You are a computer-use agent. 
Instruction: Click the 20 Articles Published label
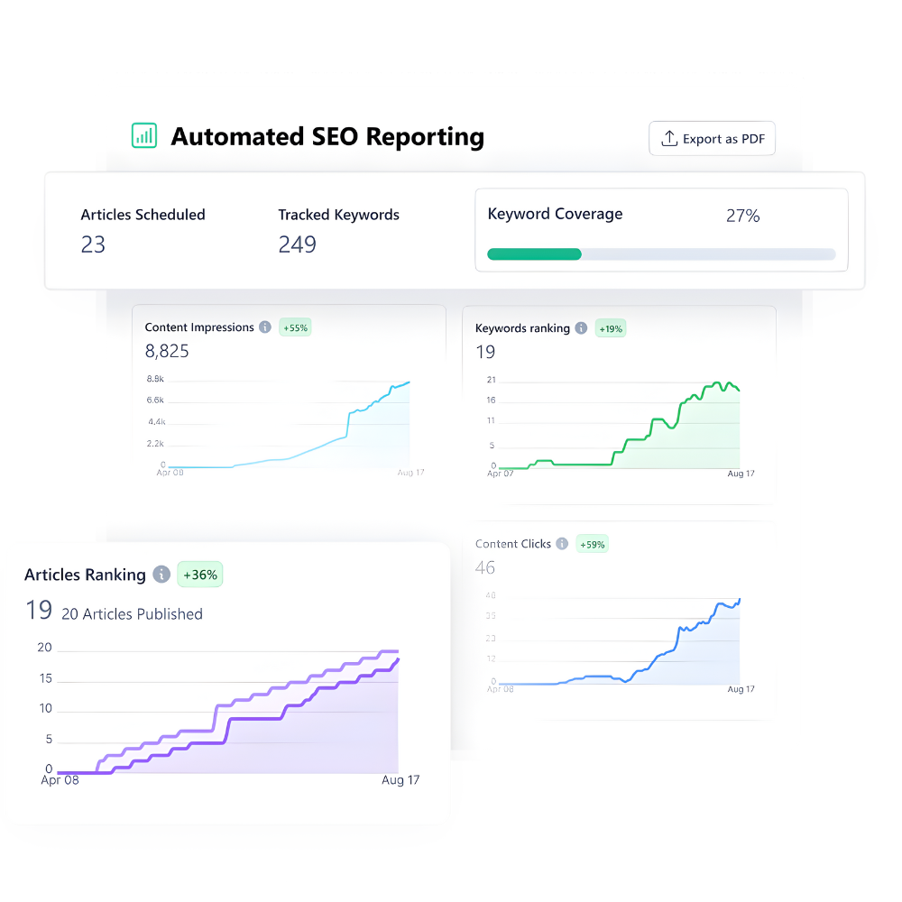(x=132, y=614)
